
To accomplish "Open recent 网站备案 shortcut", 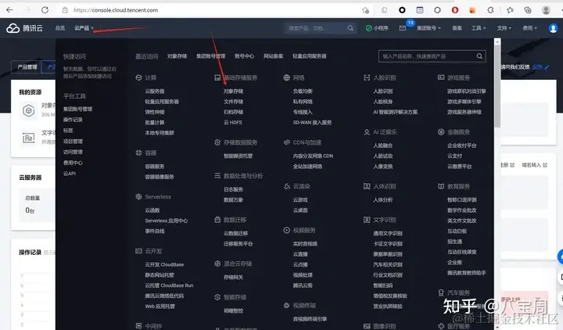I will (273, 56).
